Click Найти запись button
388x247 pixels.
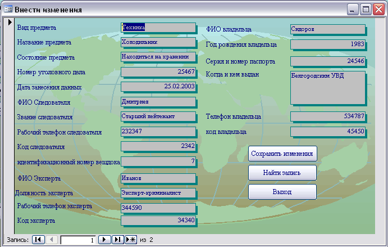[x=282, y=173]
